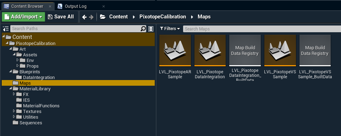Image resolution: width=341 pixels, height=136 pixels.
Task: Select the LVL_PixotopeARSample map thumbnail
Action: click(x=175, y=50)
